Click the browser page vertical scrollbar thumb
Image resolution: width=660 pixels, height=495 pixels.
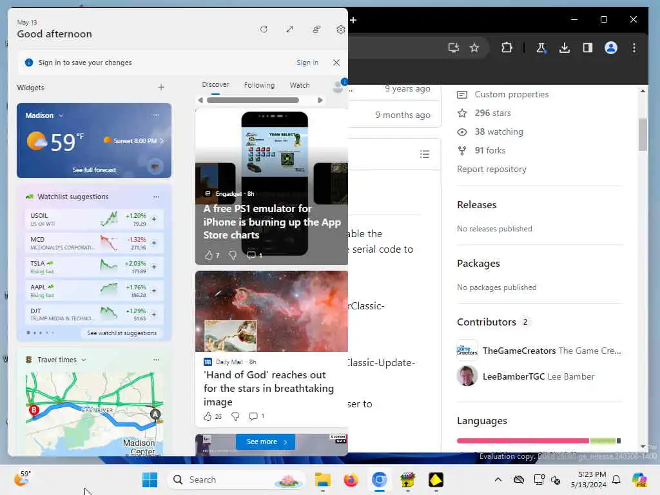point(643,135)
